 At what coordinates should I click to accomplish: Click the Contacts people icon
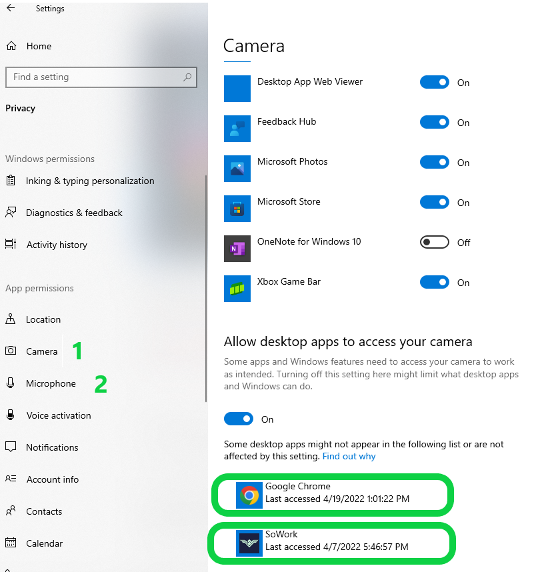tap(11, 511)
